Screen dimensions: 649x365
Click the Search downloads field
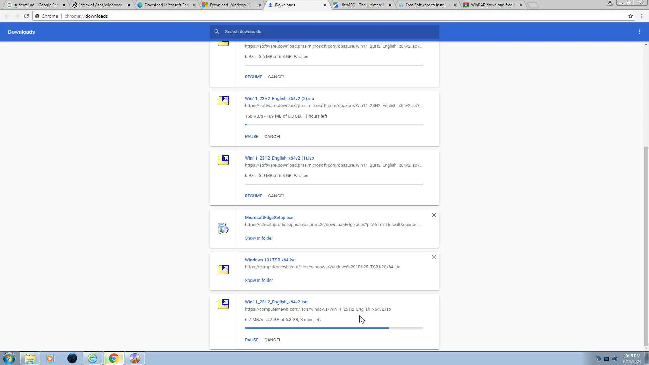pyautogui.click(x=324, y=32)
